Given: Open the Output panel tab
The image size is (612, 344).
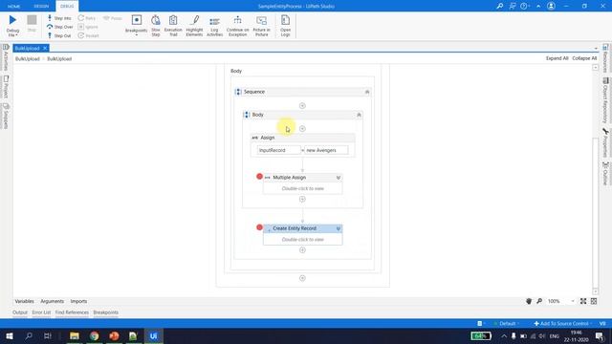Looking at the screenshot, I should (20, 312).
